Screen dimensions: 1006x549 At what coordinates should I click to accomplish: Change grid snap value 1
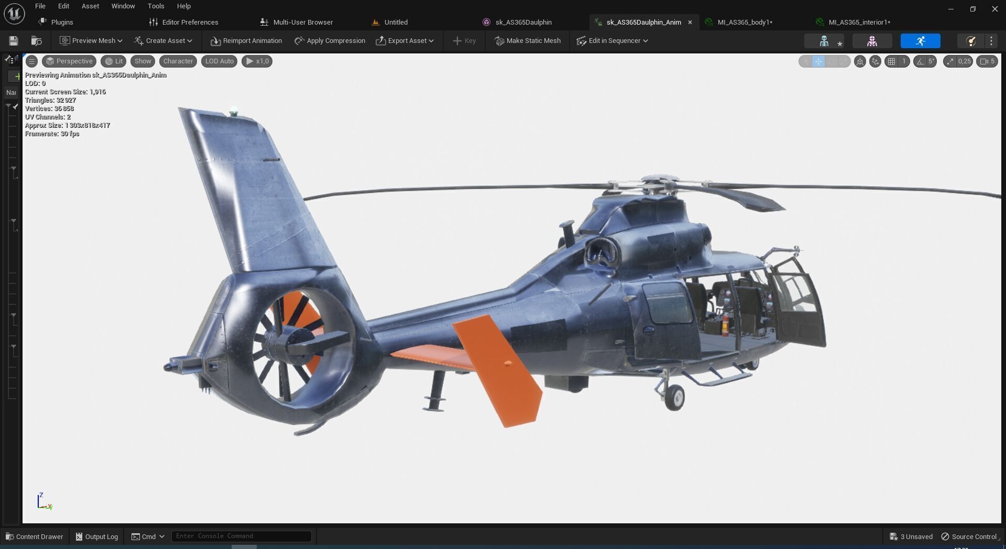[x=904, y=61]
